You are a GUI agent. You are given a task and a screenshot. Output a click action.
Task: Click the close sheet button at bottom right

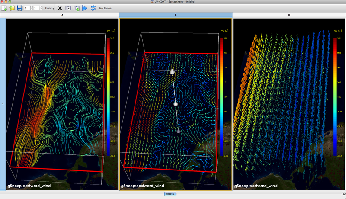344,193
